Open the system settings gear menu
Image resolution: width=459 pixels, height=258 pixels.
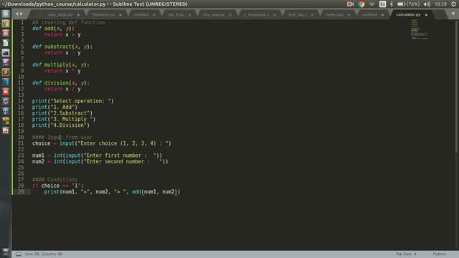453,4
